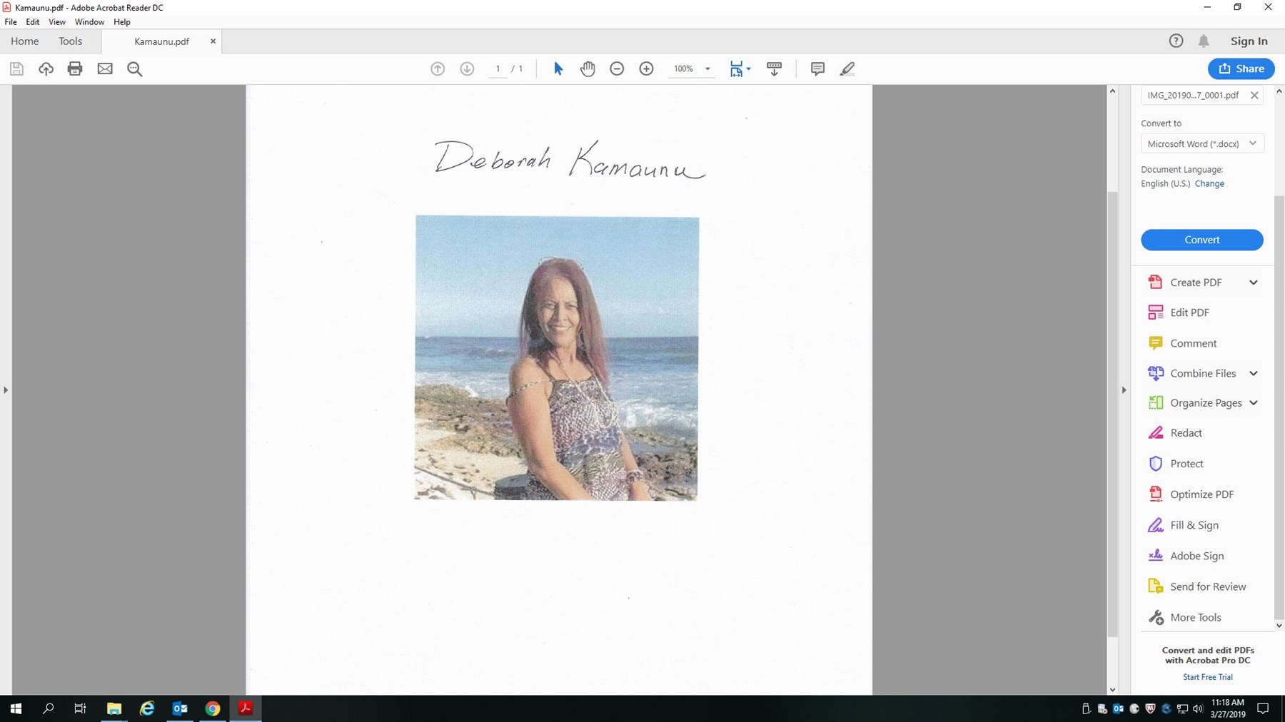Select the Hand pan tool
The image size is (1285, 722).
pos(588,68)
